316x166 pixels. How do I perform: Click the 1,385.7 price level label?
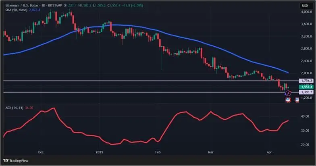[x=306, y=92]
